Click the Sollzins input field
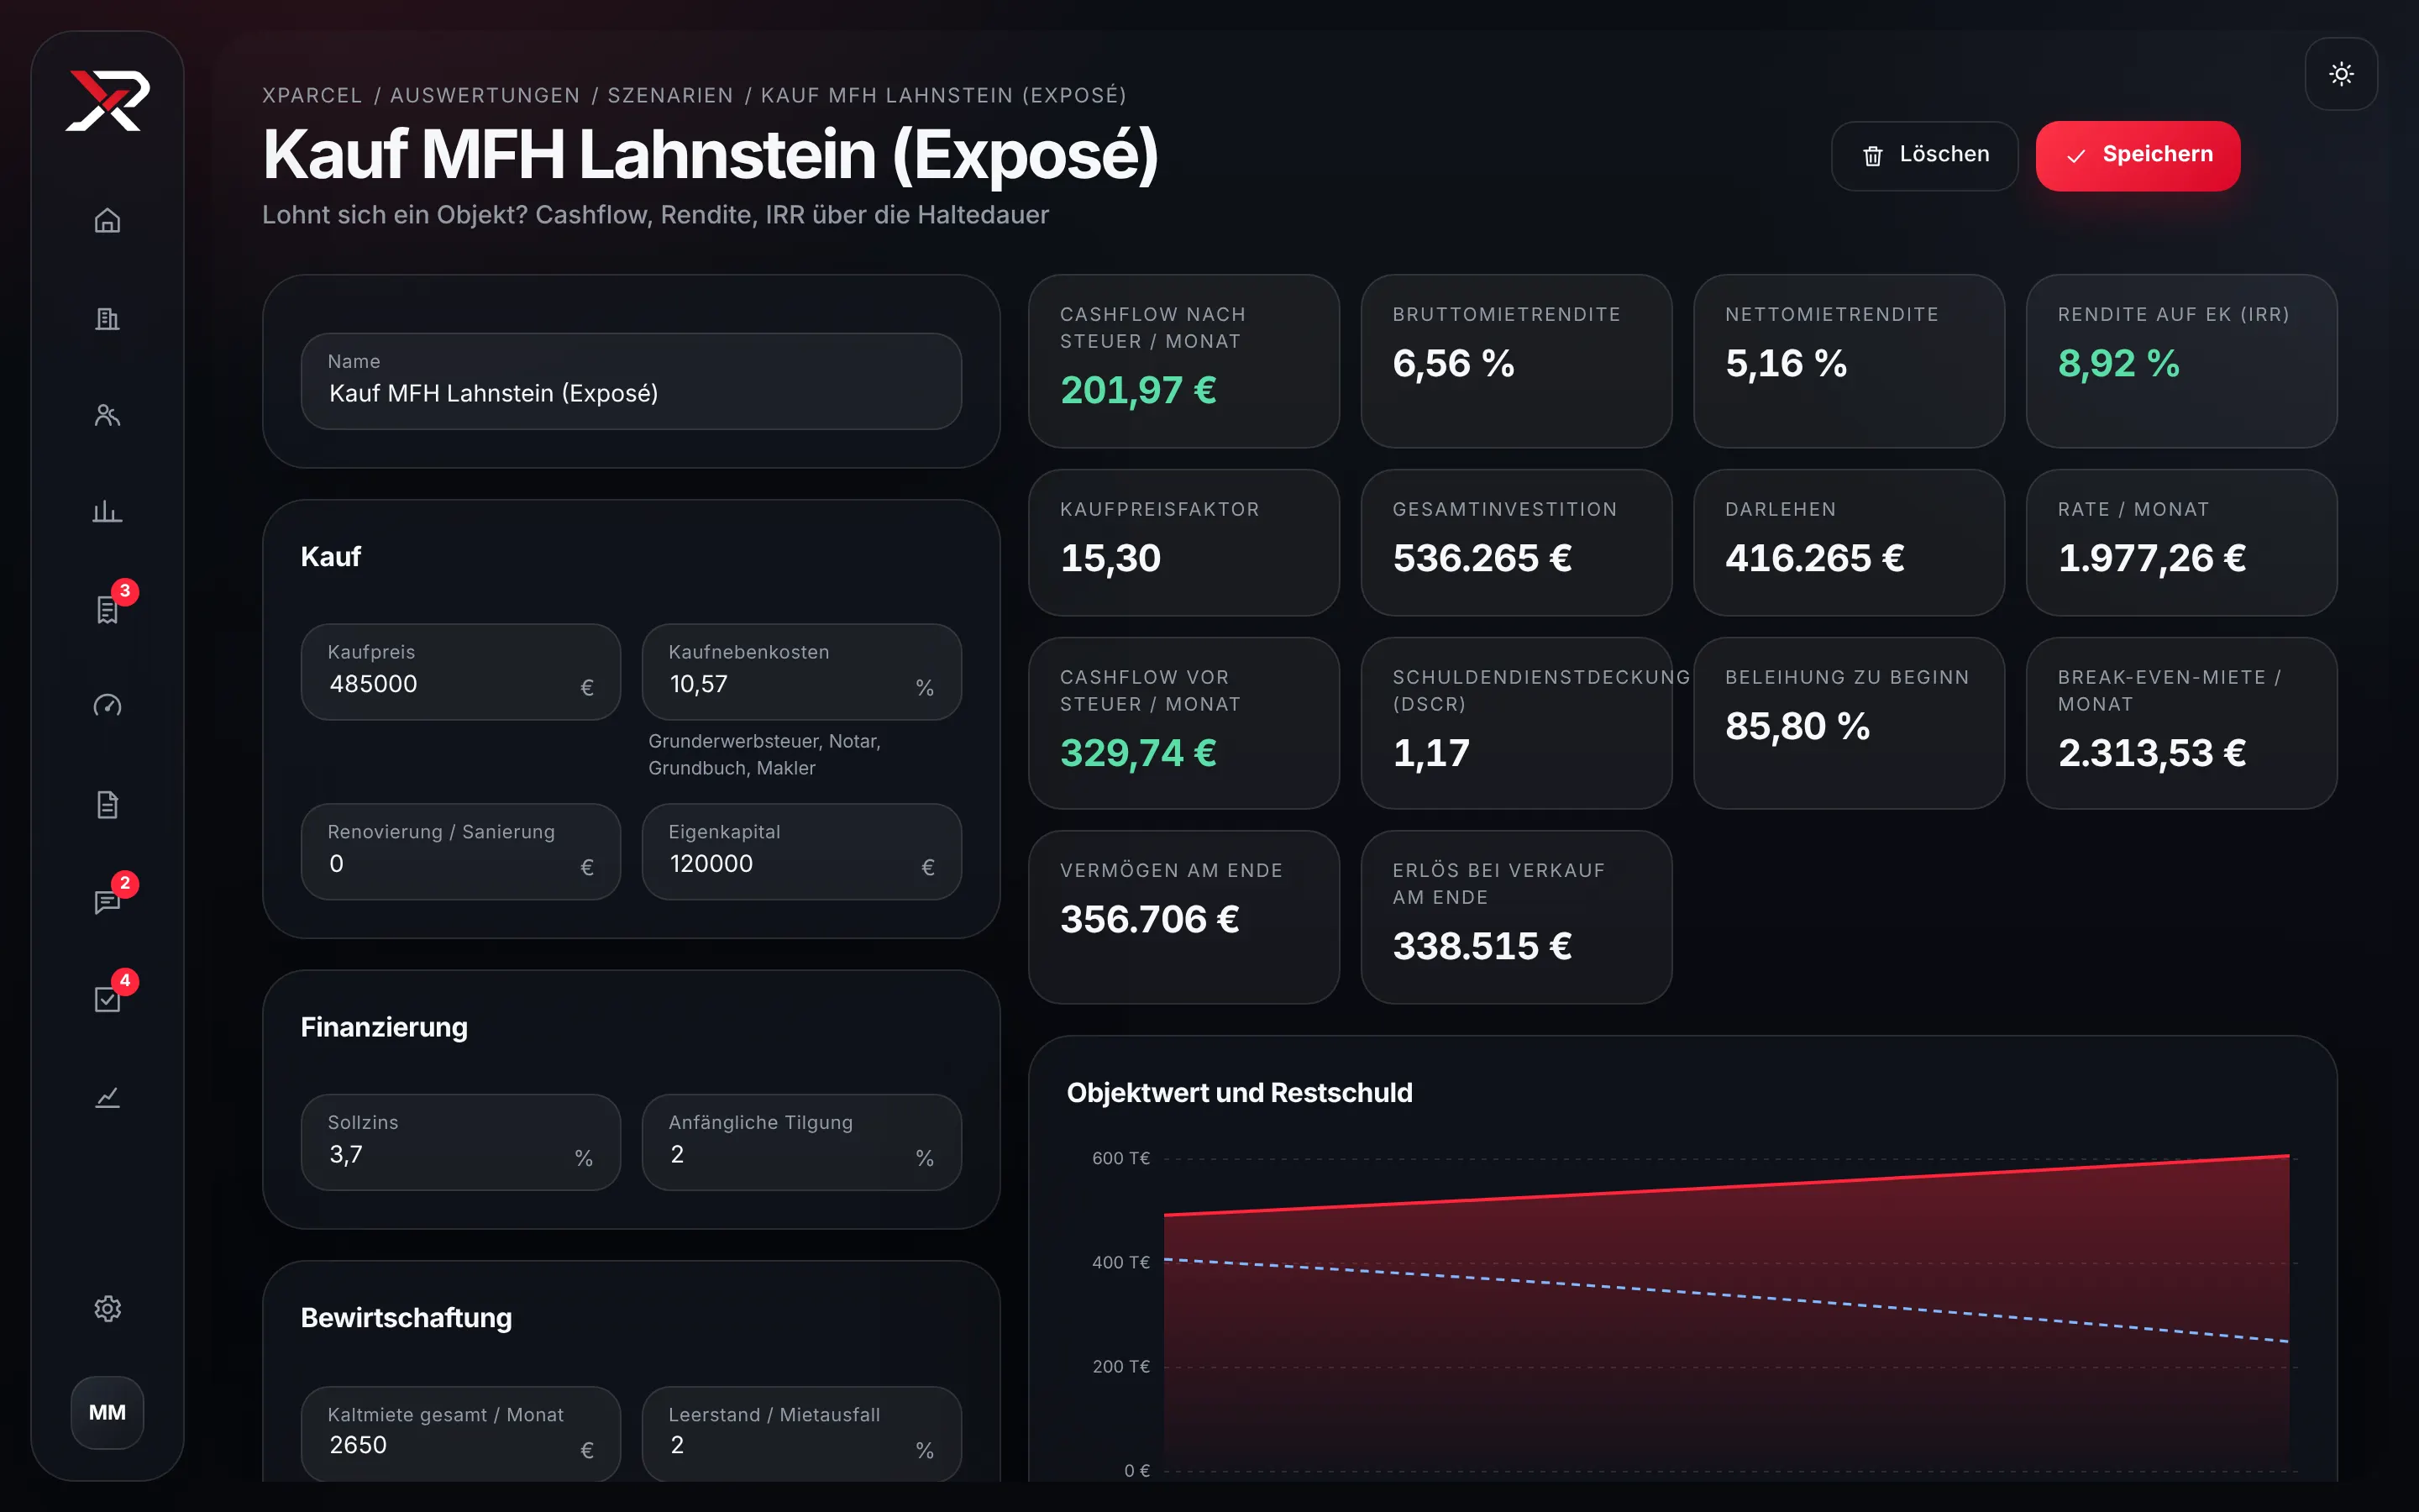The image size is (2419, 1512). 461,1142
